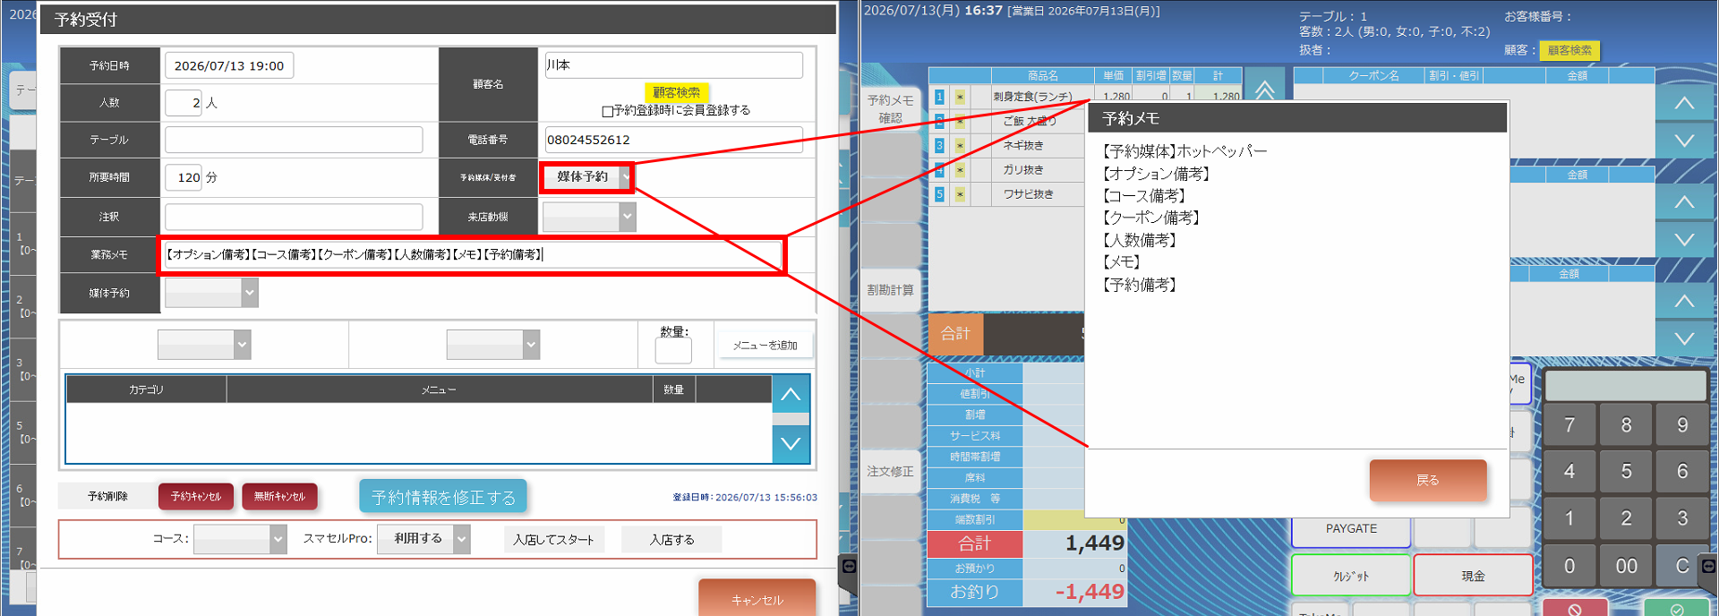Open the コース selection dropdown
1719x616 pixels.
[240, 539]
